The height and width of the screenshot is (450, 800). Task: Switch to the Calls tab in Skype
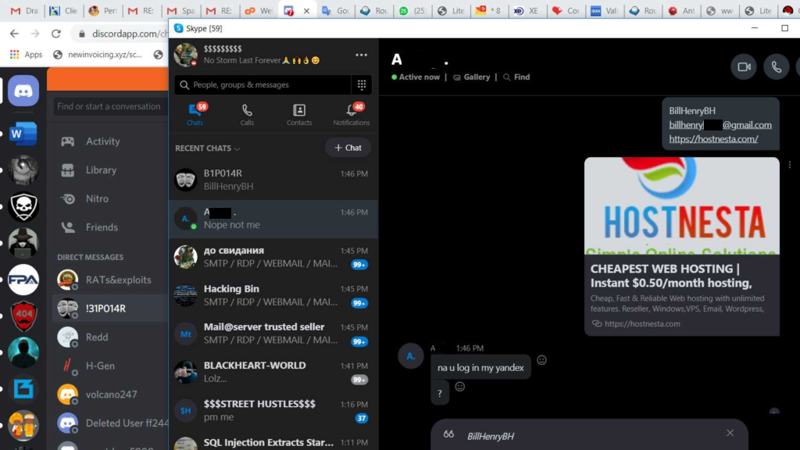pyautogui.click(x=247, y=114)
